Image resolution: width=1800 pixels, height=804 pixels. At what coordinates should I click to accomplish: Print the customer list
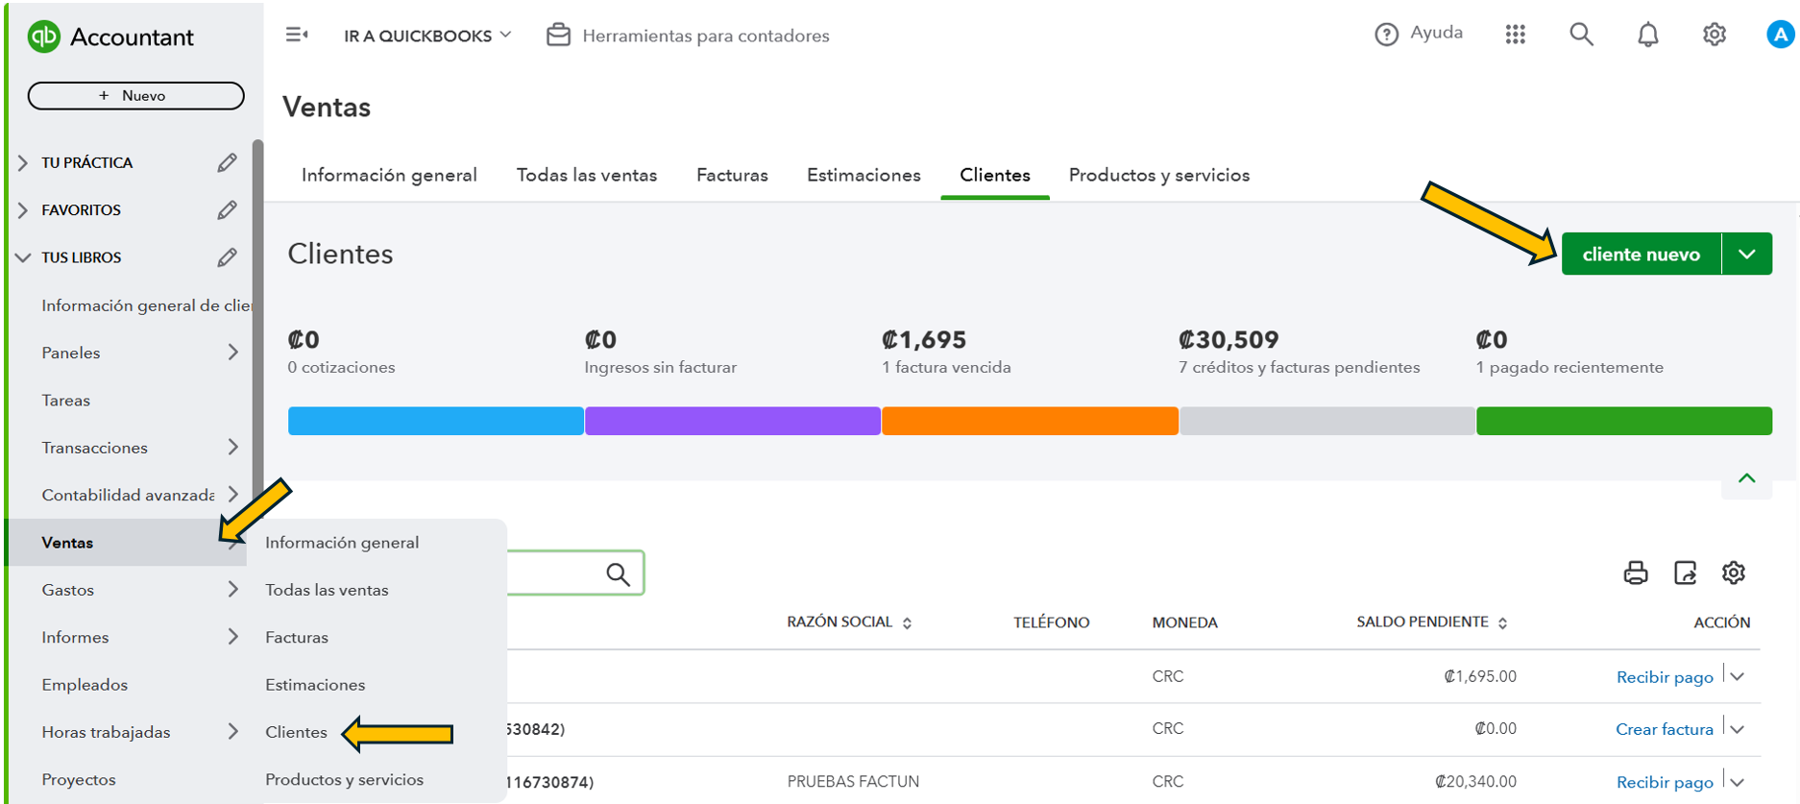[x=1635, y=573]
